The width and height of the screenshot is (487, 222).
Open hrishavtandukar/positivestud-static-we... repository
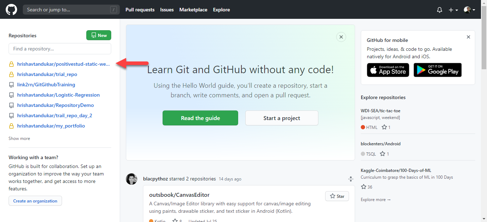(x=63, y=64)
